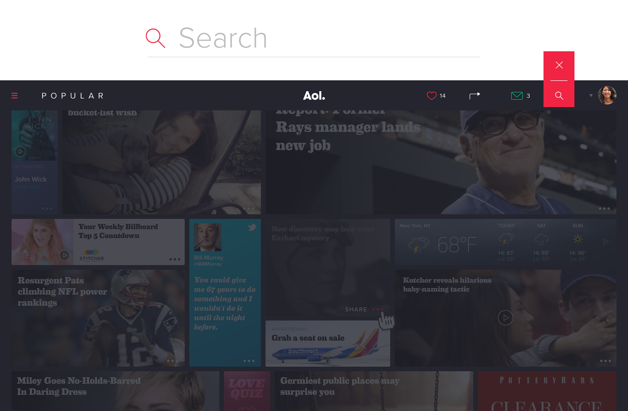The width and height of the screenshot is (628, 411).
Task: Advance weather forecast with arrow
Action: click(606, 241)
